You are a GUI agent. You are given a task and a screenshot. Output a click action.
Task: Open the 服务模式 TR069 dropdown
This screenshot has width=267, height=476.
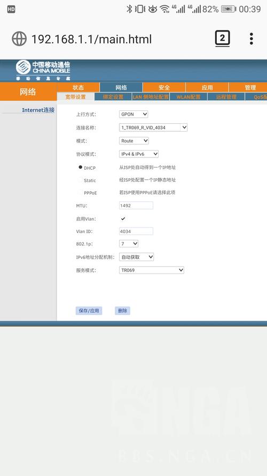151,270
